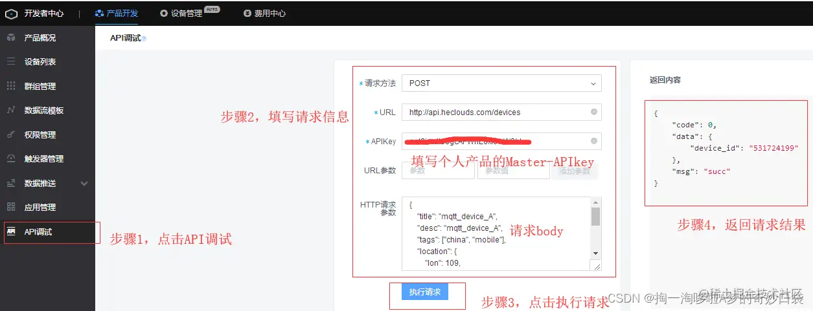The height and width of the screenshot is (311, 813).
Task: Click the 数据推送 sidebar icon
Action: coord(11,183)
